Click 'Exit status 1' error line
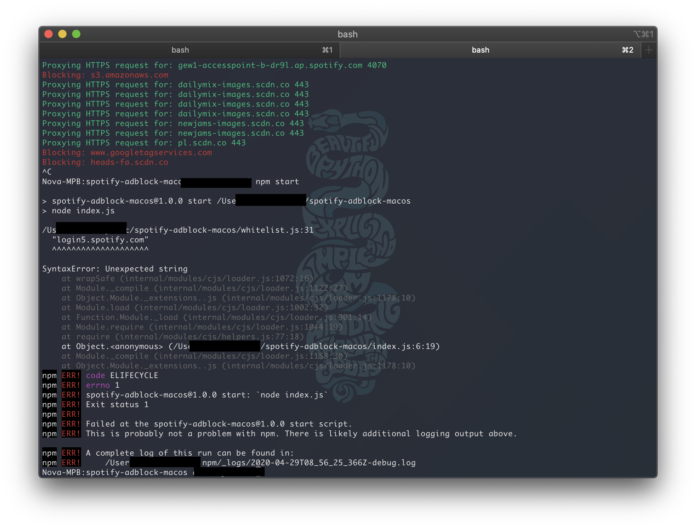This screenshot has width=696, height=529. tap(96, 404)
